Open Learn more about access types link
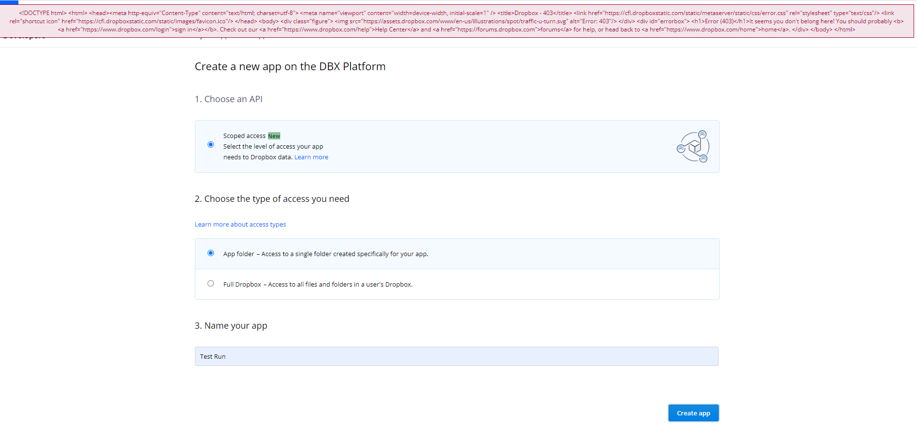The height and width of the screenshot is (442, 917). coord(240,225)
